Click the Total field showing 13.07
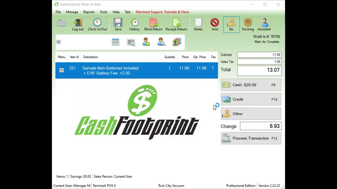The image size is (337, 189). coord(259,70)
